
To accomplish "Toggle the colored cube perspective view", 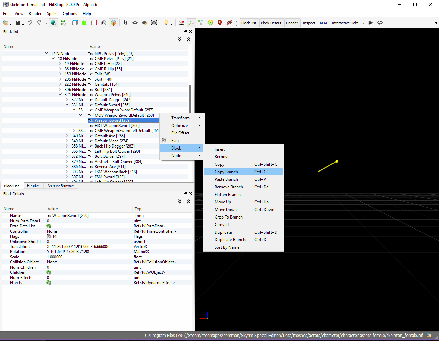I will point(113,23).
